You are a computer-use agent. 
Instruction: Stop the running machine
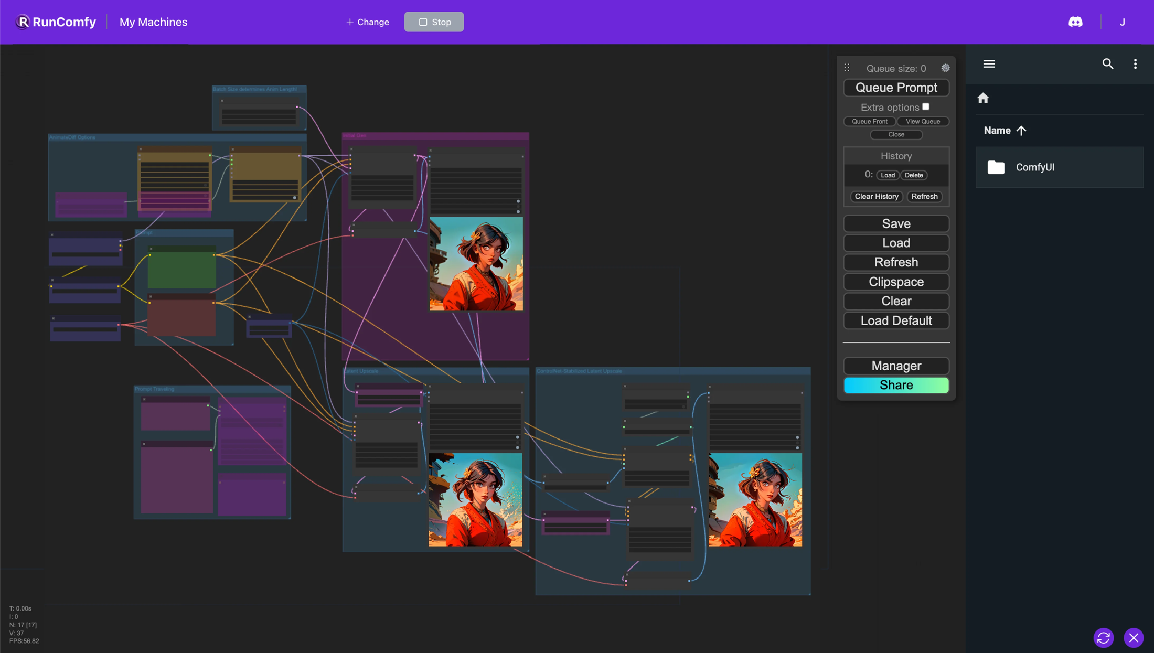click(x=434, y=22)
